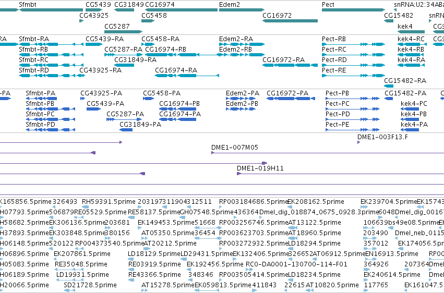Select the CG5458-RA transcript label
Image resolution: width=444 pixels, height=293 pixels.
[161, 39]
